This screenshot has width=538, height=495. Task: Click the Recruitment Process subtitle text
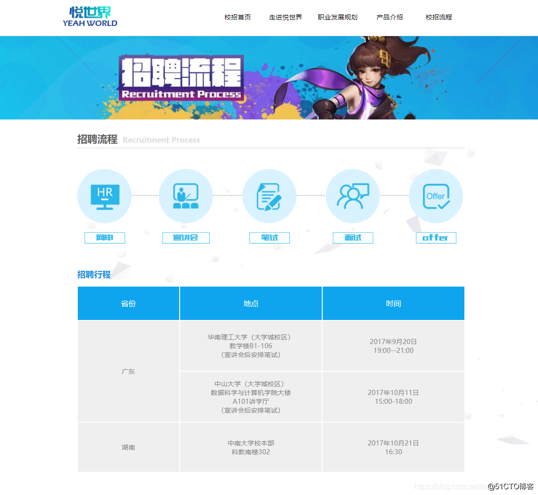pos(161,140)
